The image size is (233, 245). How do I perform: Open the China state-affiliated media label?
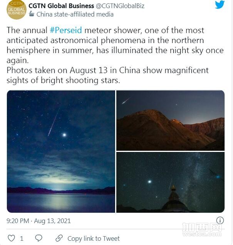pos(75,14)
